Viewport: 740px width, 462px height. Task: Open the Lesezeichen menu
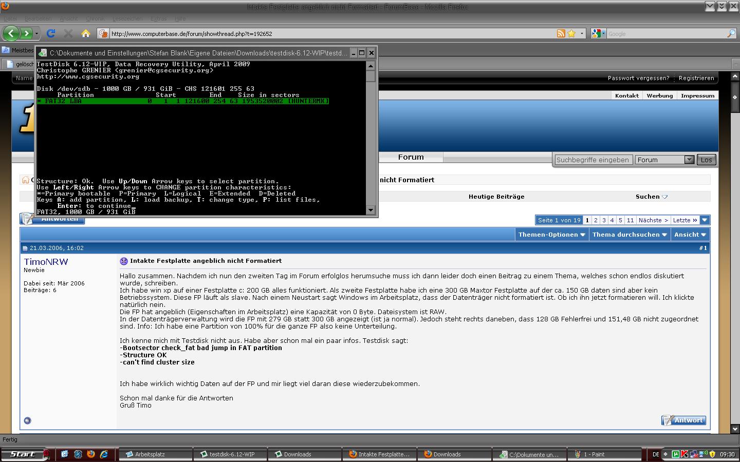127,18
